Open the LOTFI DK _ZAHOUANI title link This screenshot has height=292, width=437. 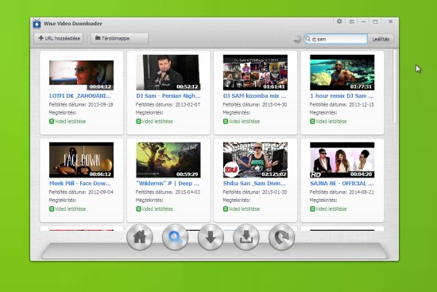[x=80, y=95]
